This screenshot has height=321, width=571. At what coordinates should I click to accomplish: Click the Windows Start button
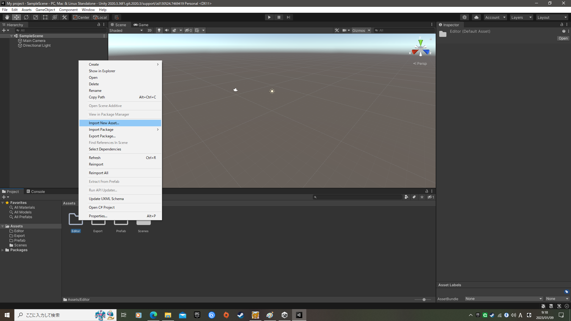(7, 315)
